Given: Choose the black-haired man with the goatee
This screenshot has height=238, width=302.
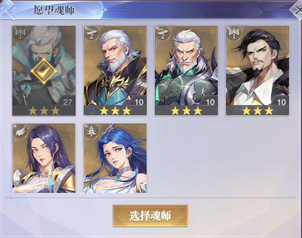Looking at the screenshot, I should [x=258, y=70].
